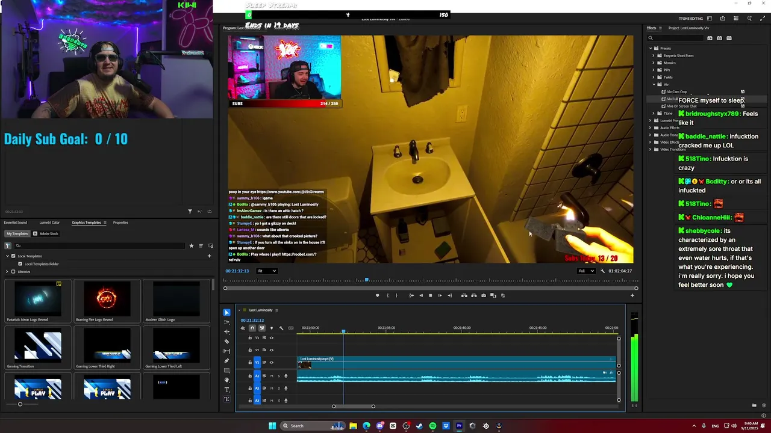Hide track V2 with eye icon
The image size is (771, 433).
pos(271,350)
